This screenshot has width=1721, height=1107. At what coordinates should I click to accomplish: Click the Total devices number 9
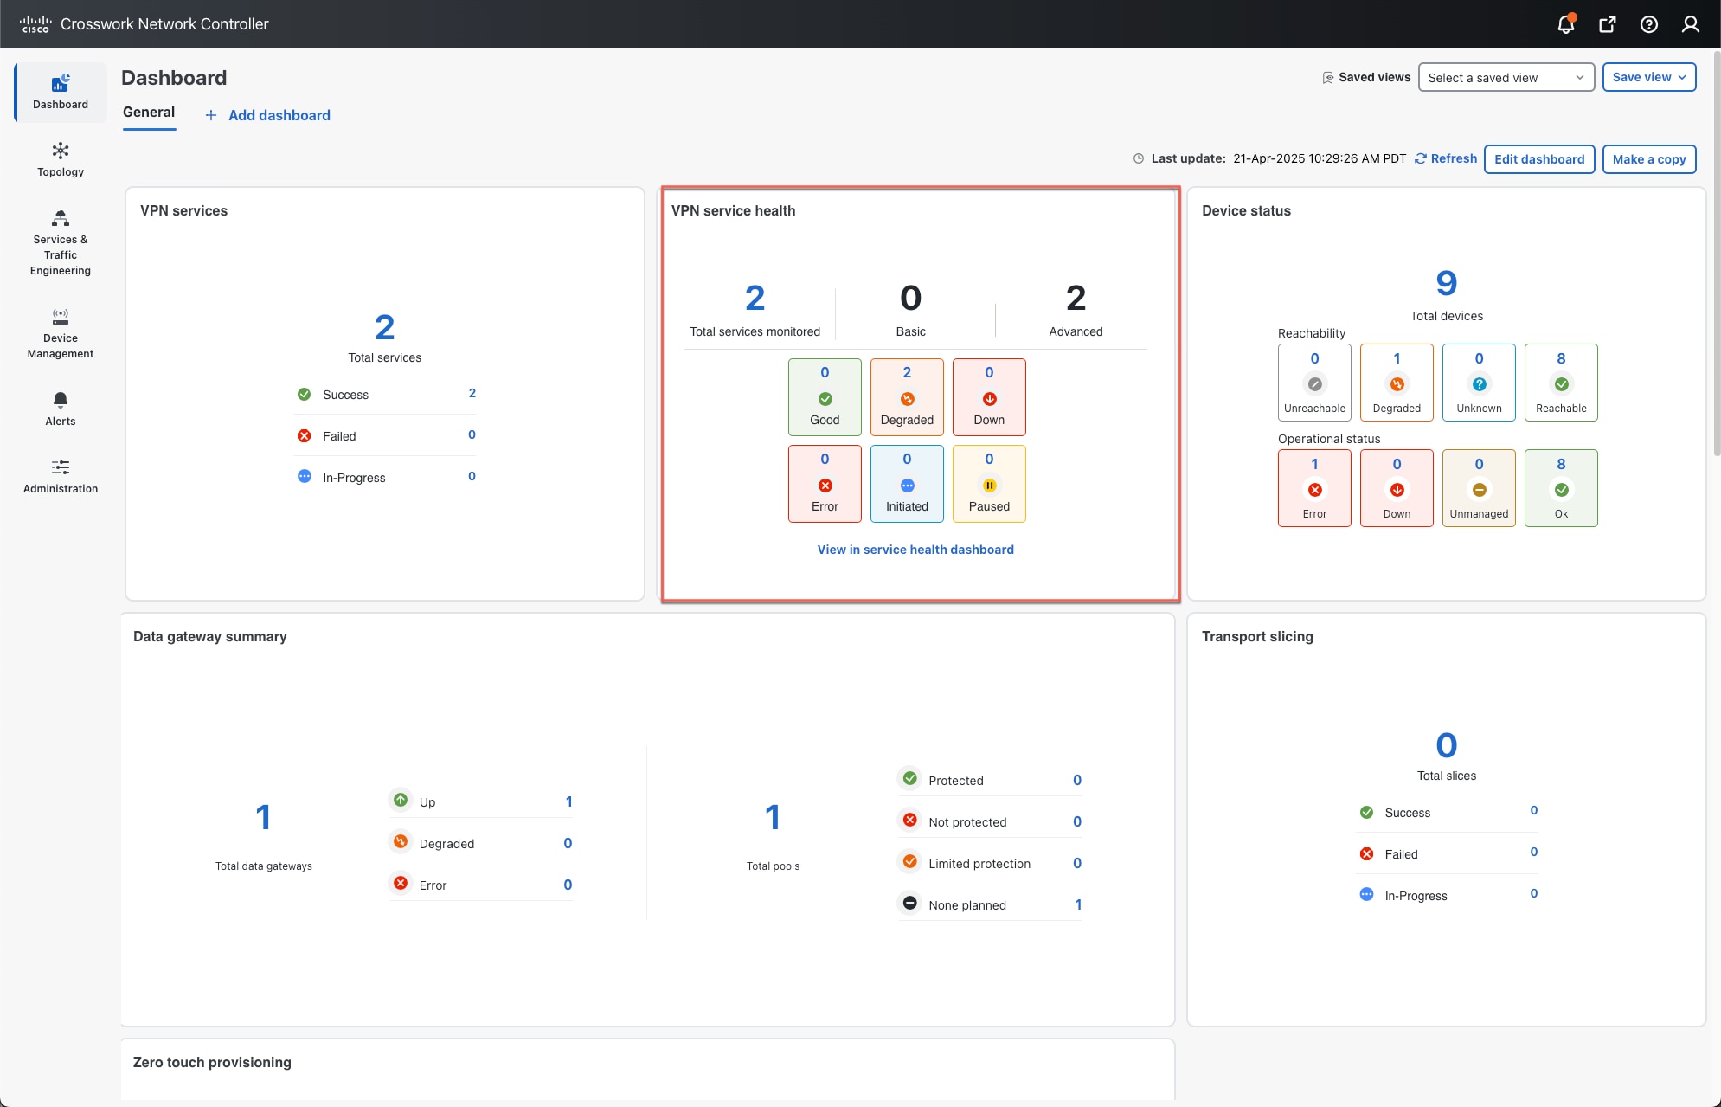[x=1447, y=283]
